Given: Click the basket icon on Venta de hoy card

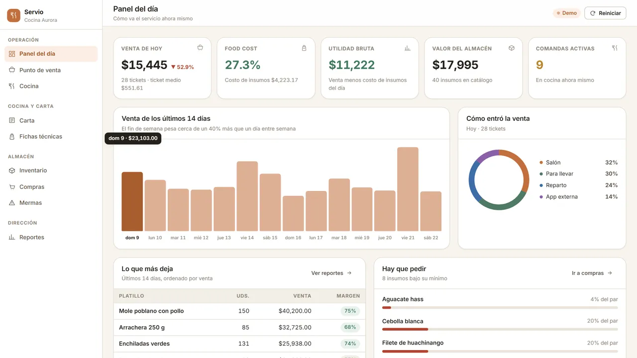Looking at the screenshot, I should tap(200, 48).
